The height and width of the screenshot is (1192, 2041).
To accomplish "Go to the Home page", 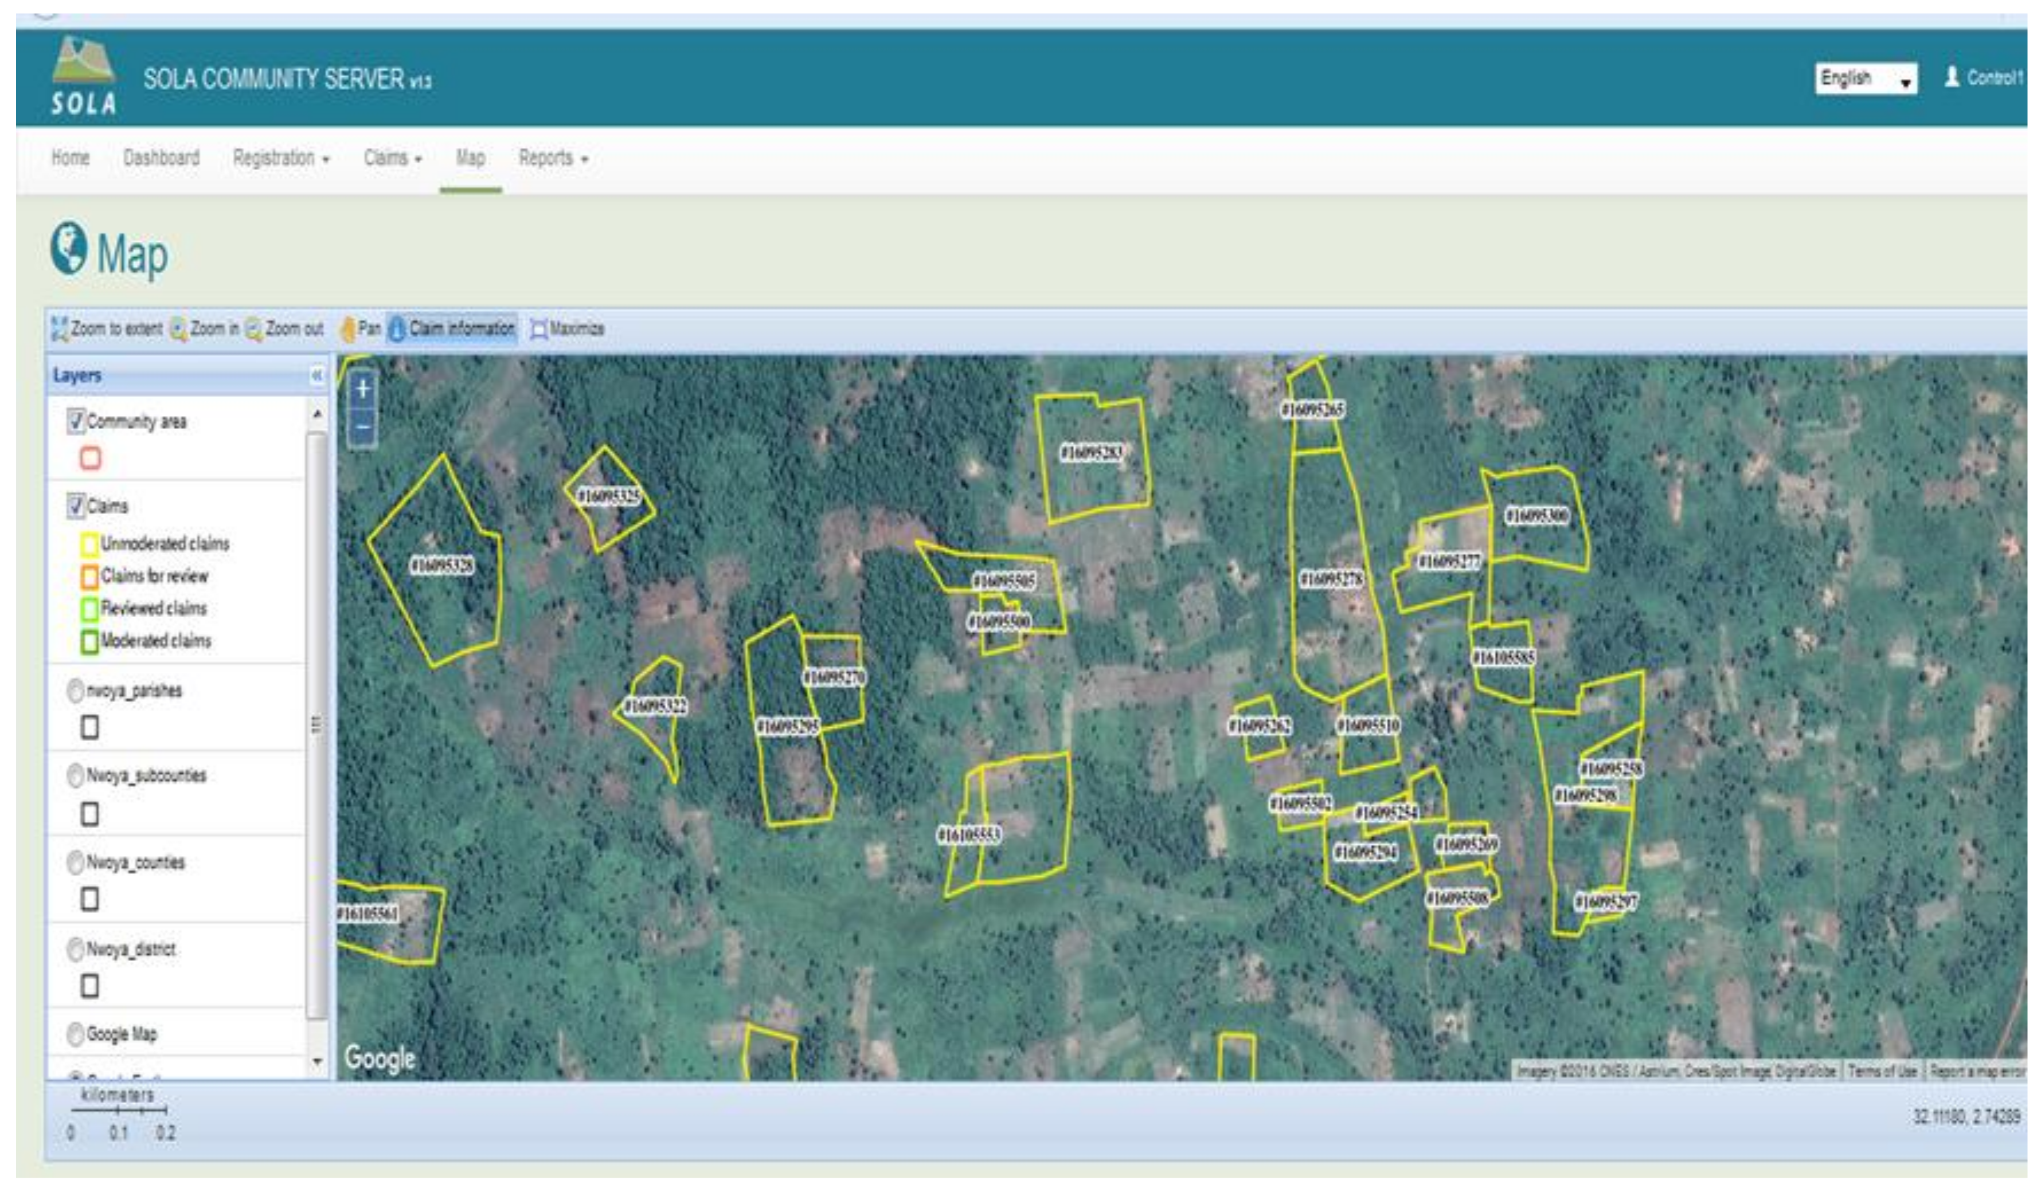I will coord(71,158).
